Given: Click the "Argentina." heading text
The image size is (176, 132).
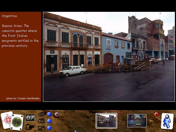Looking at the screenshot, I should click(x=10, y=16).
